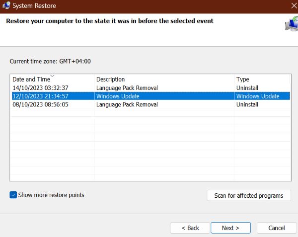Go to previous step with Back
The width and height of the screenshot is (298, 237).
(190, 228)
